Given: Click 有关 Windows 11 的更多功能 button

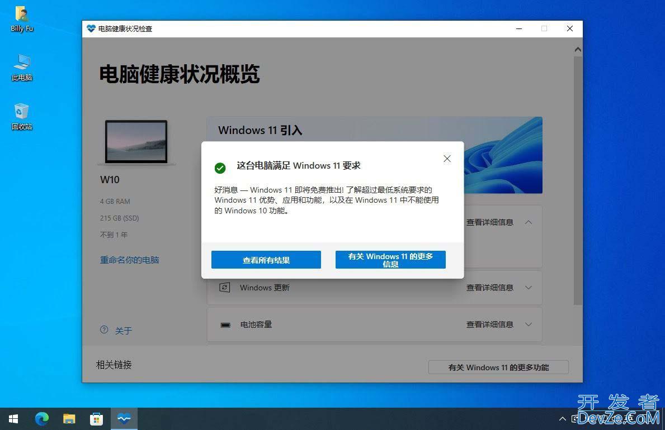Looking at the screenshot, I should click(x=498, y=367).
